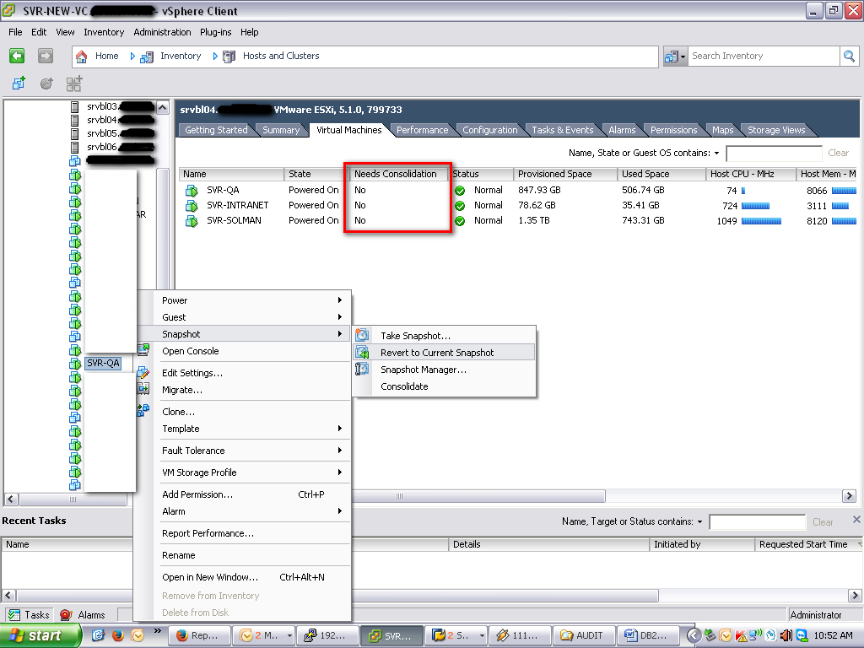
Task: Click the Alarms icon in status bar
Action: pos(66,615)
